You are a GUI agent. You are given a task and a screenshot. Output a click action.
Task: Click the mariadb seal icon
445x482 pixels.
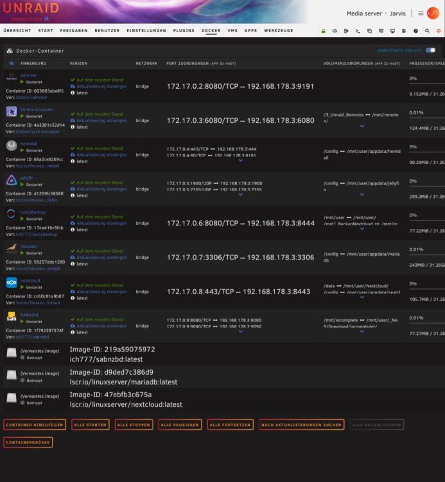[x=12, y=248]
